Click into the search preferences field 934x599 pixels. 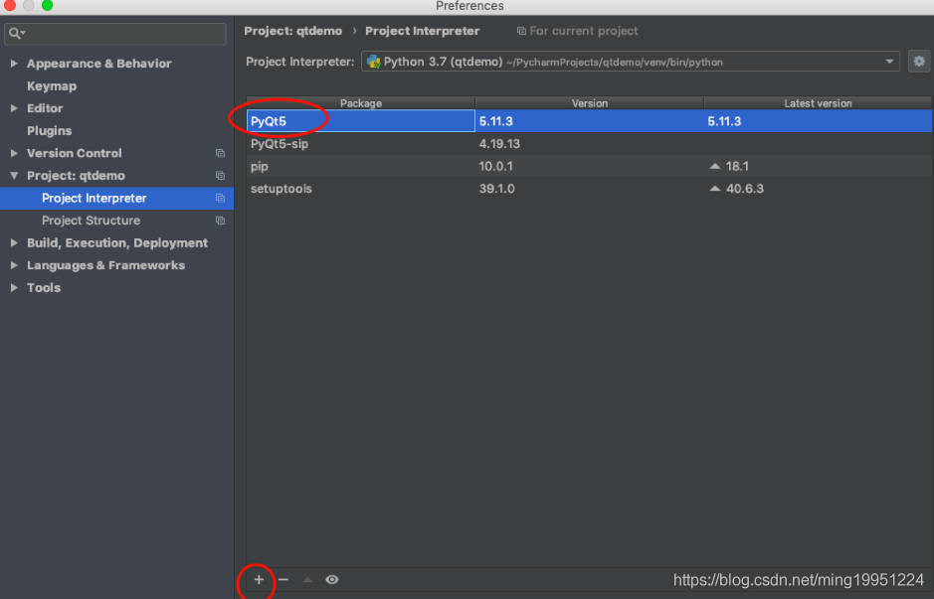coord(114,33)
